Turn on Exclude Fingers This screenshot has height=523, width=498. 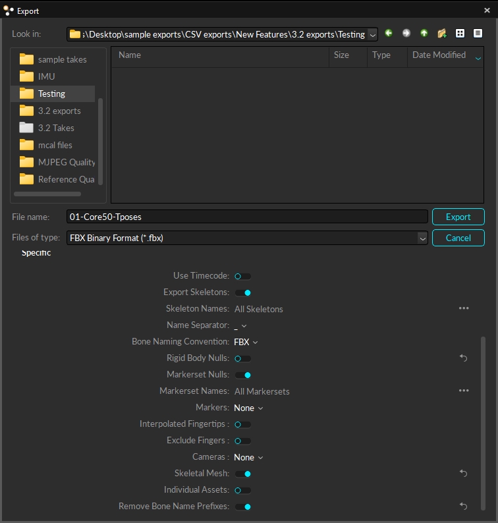242,441
